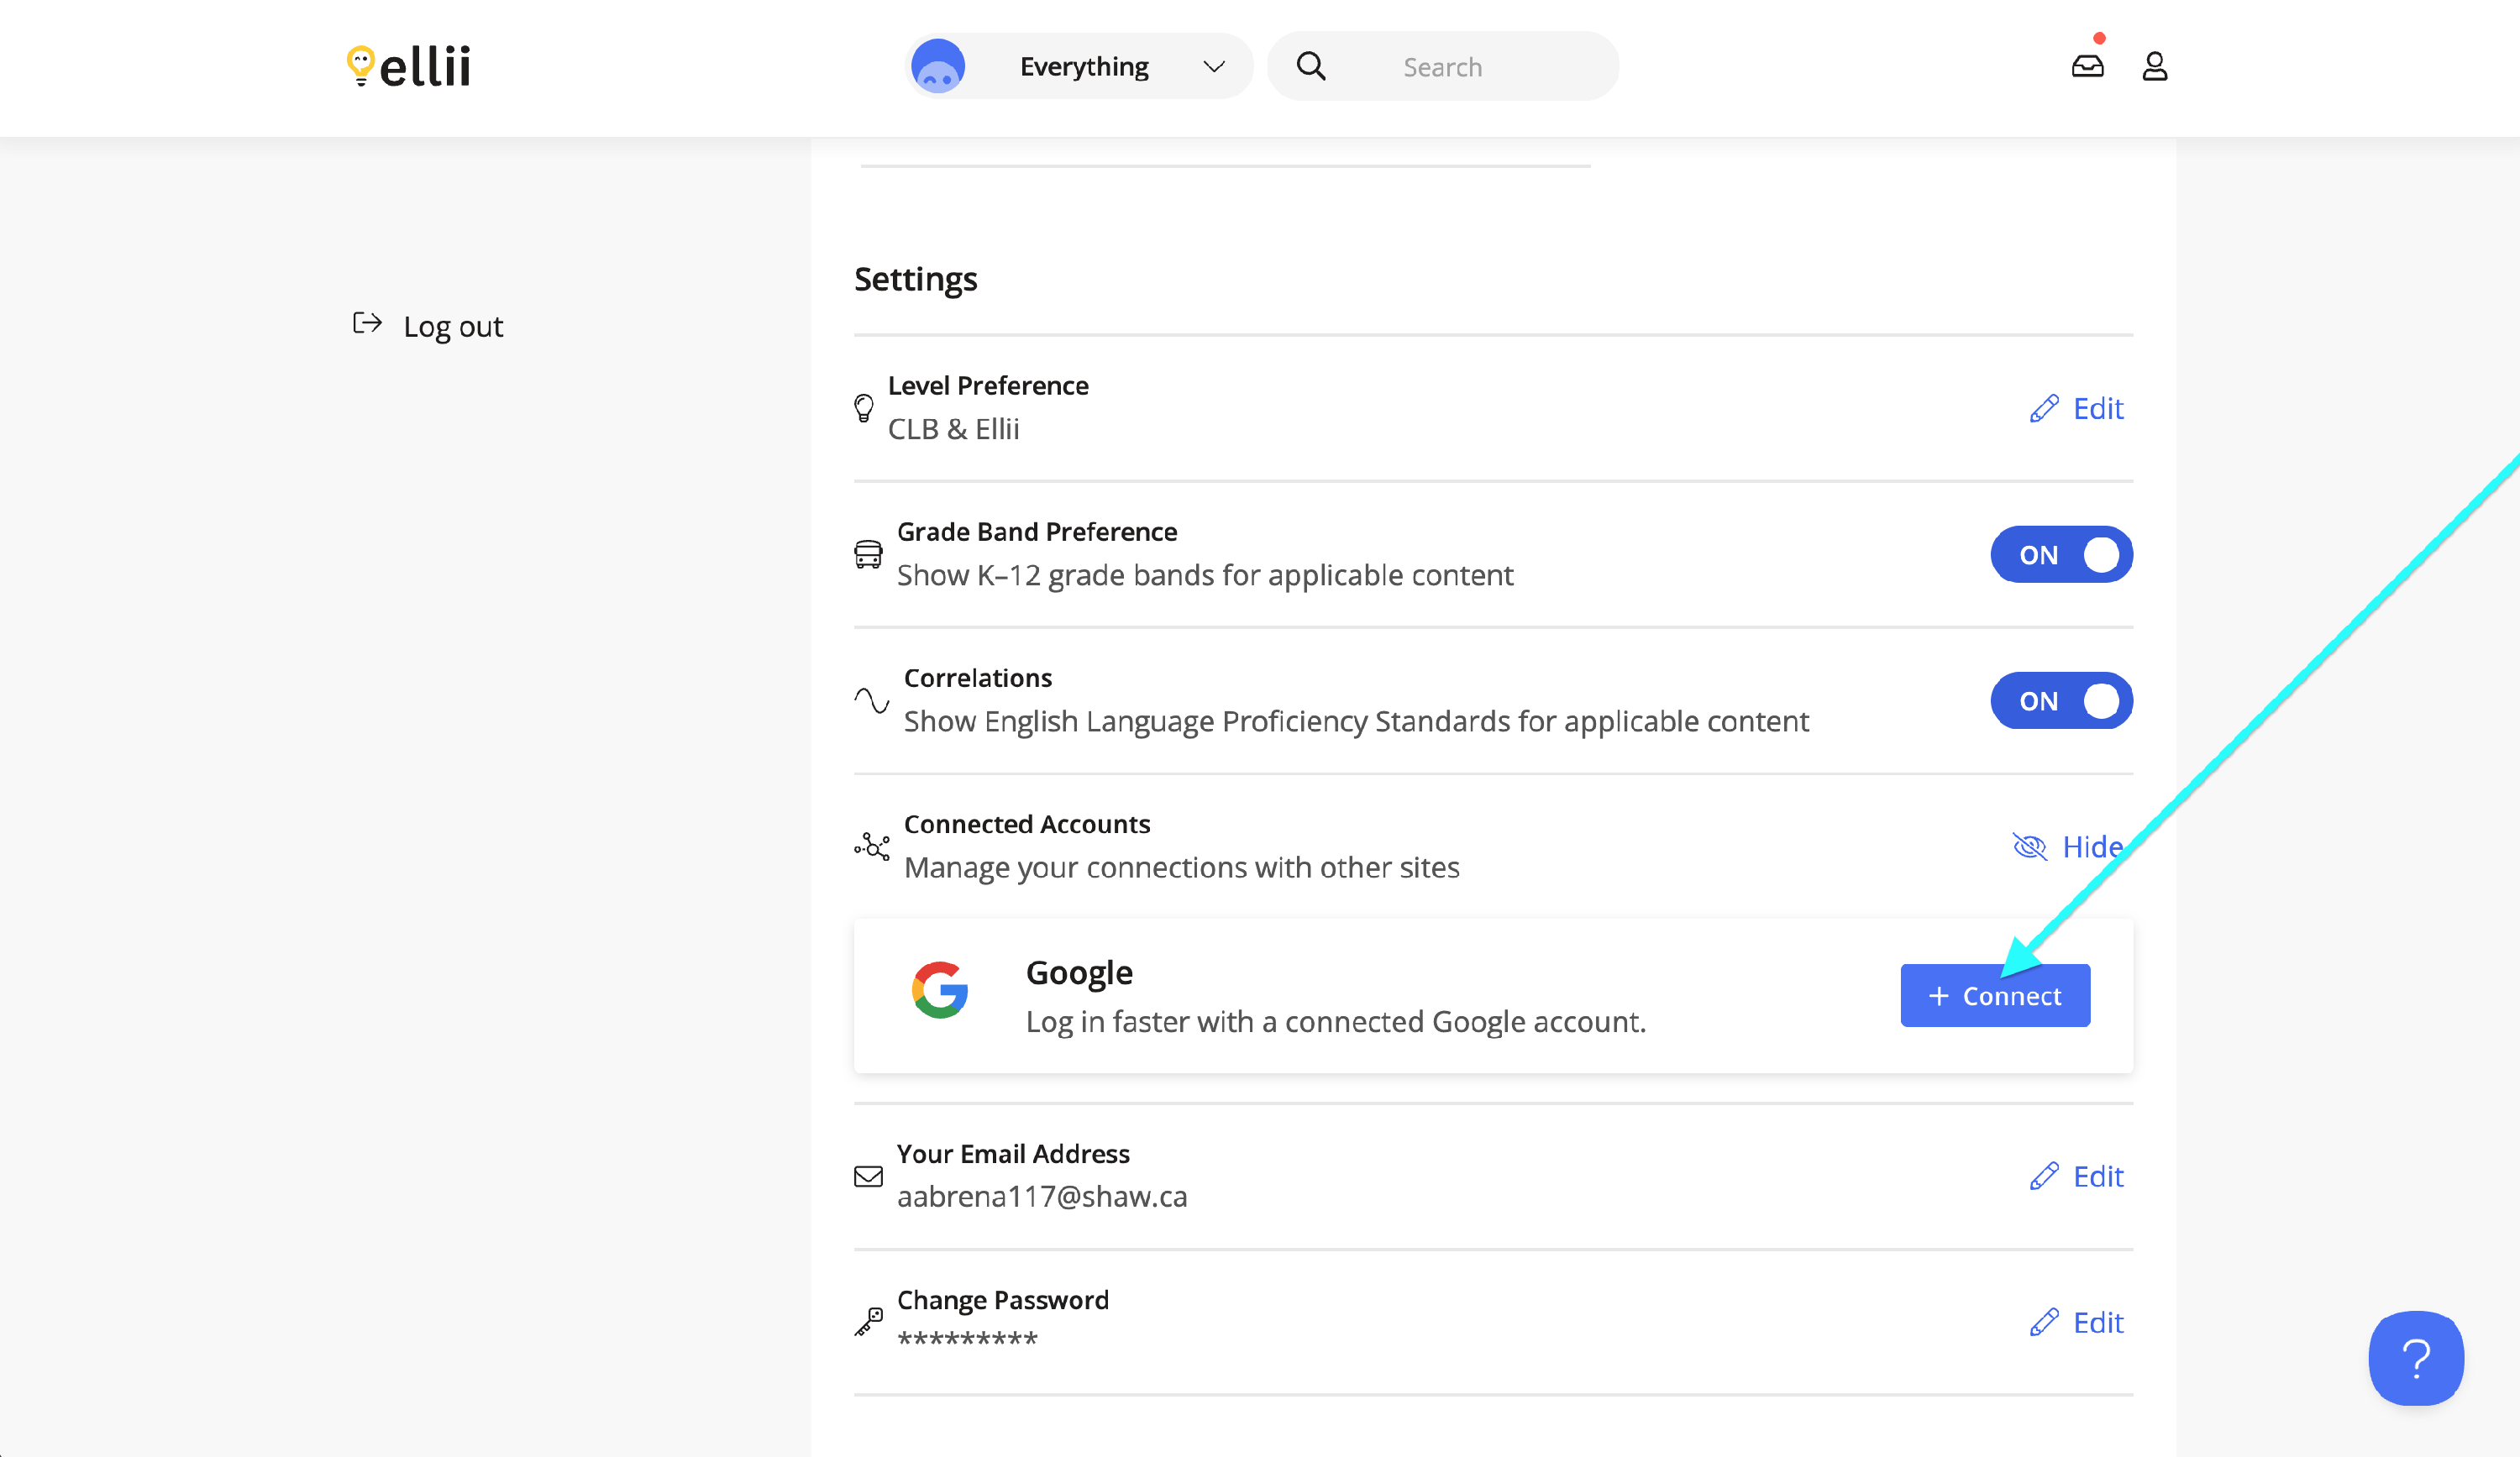Click the ellii logo
Screen dimensions: 2520x1457
tap(409, 66)
